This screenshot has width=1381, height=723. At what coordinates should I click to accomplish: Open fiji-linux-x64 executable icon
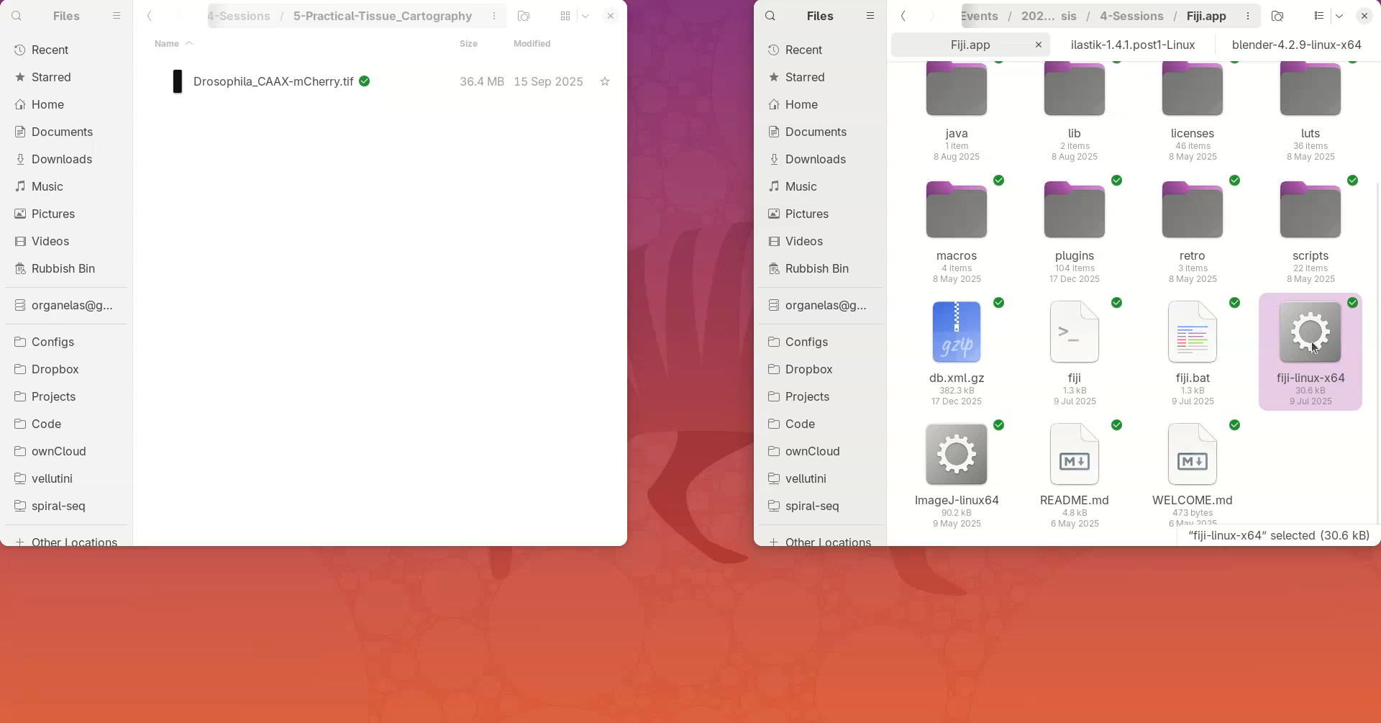coord(1310,332)
